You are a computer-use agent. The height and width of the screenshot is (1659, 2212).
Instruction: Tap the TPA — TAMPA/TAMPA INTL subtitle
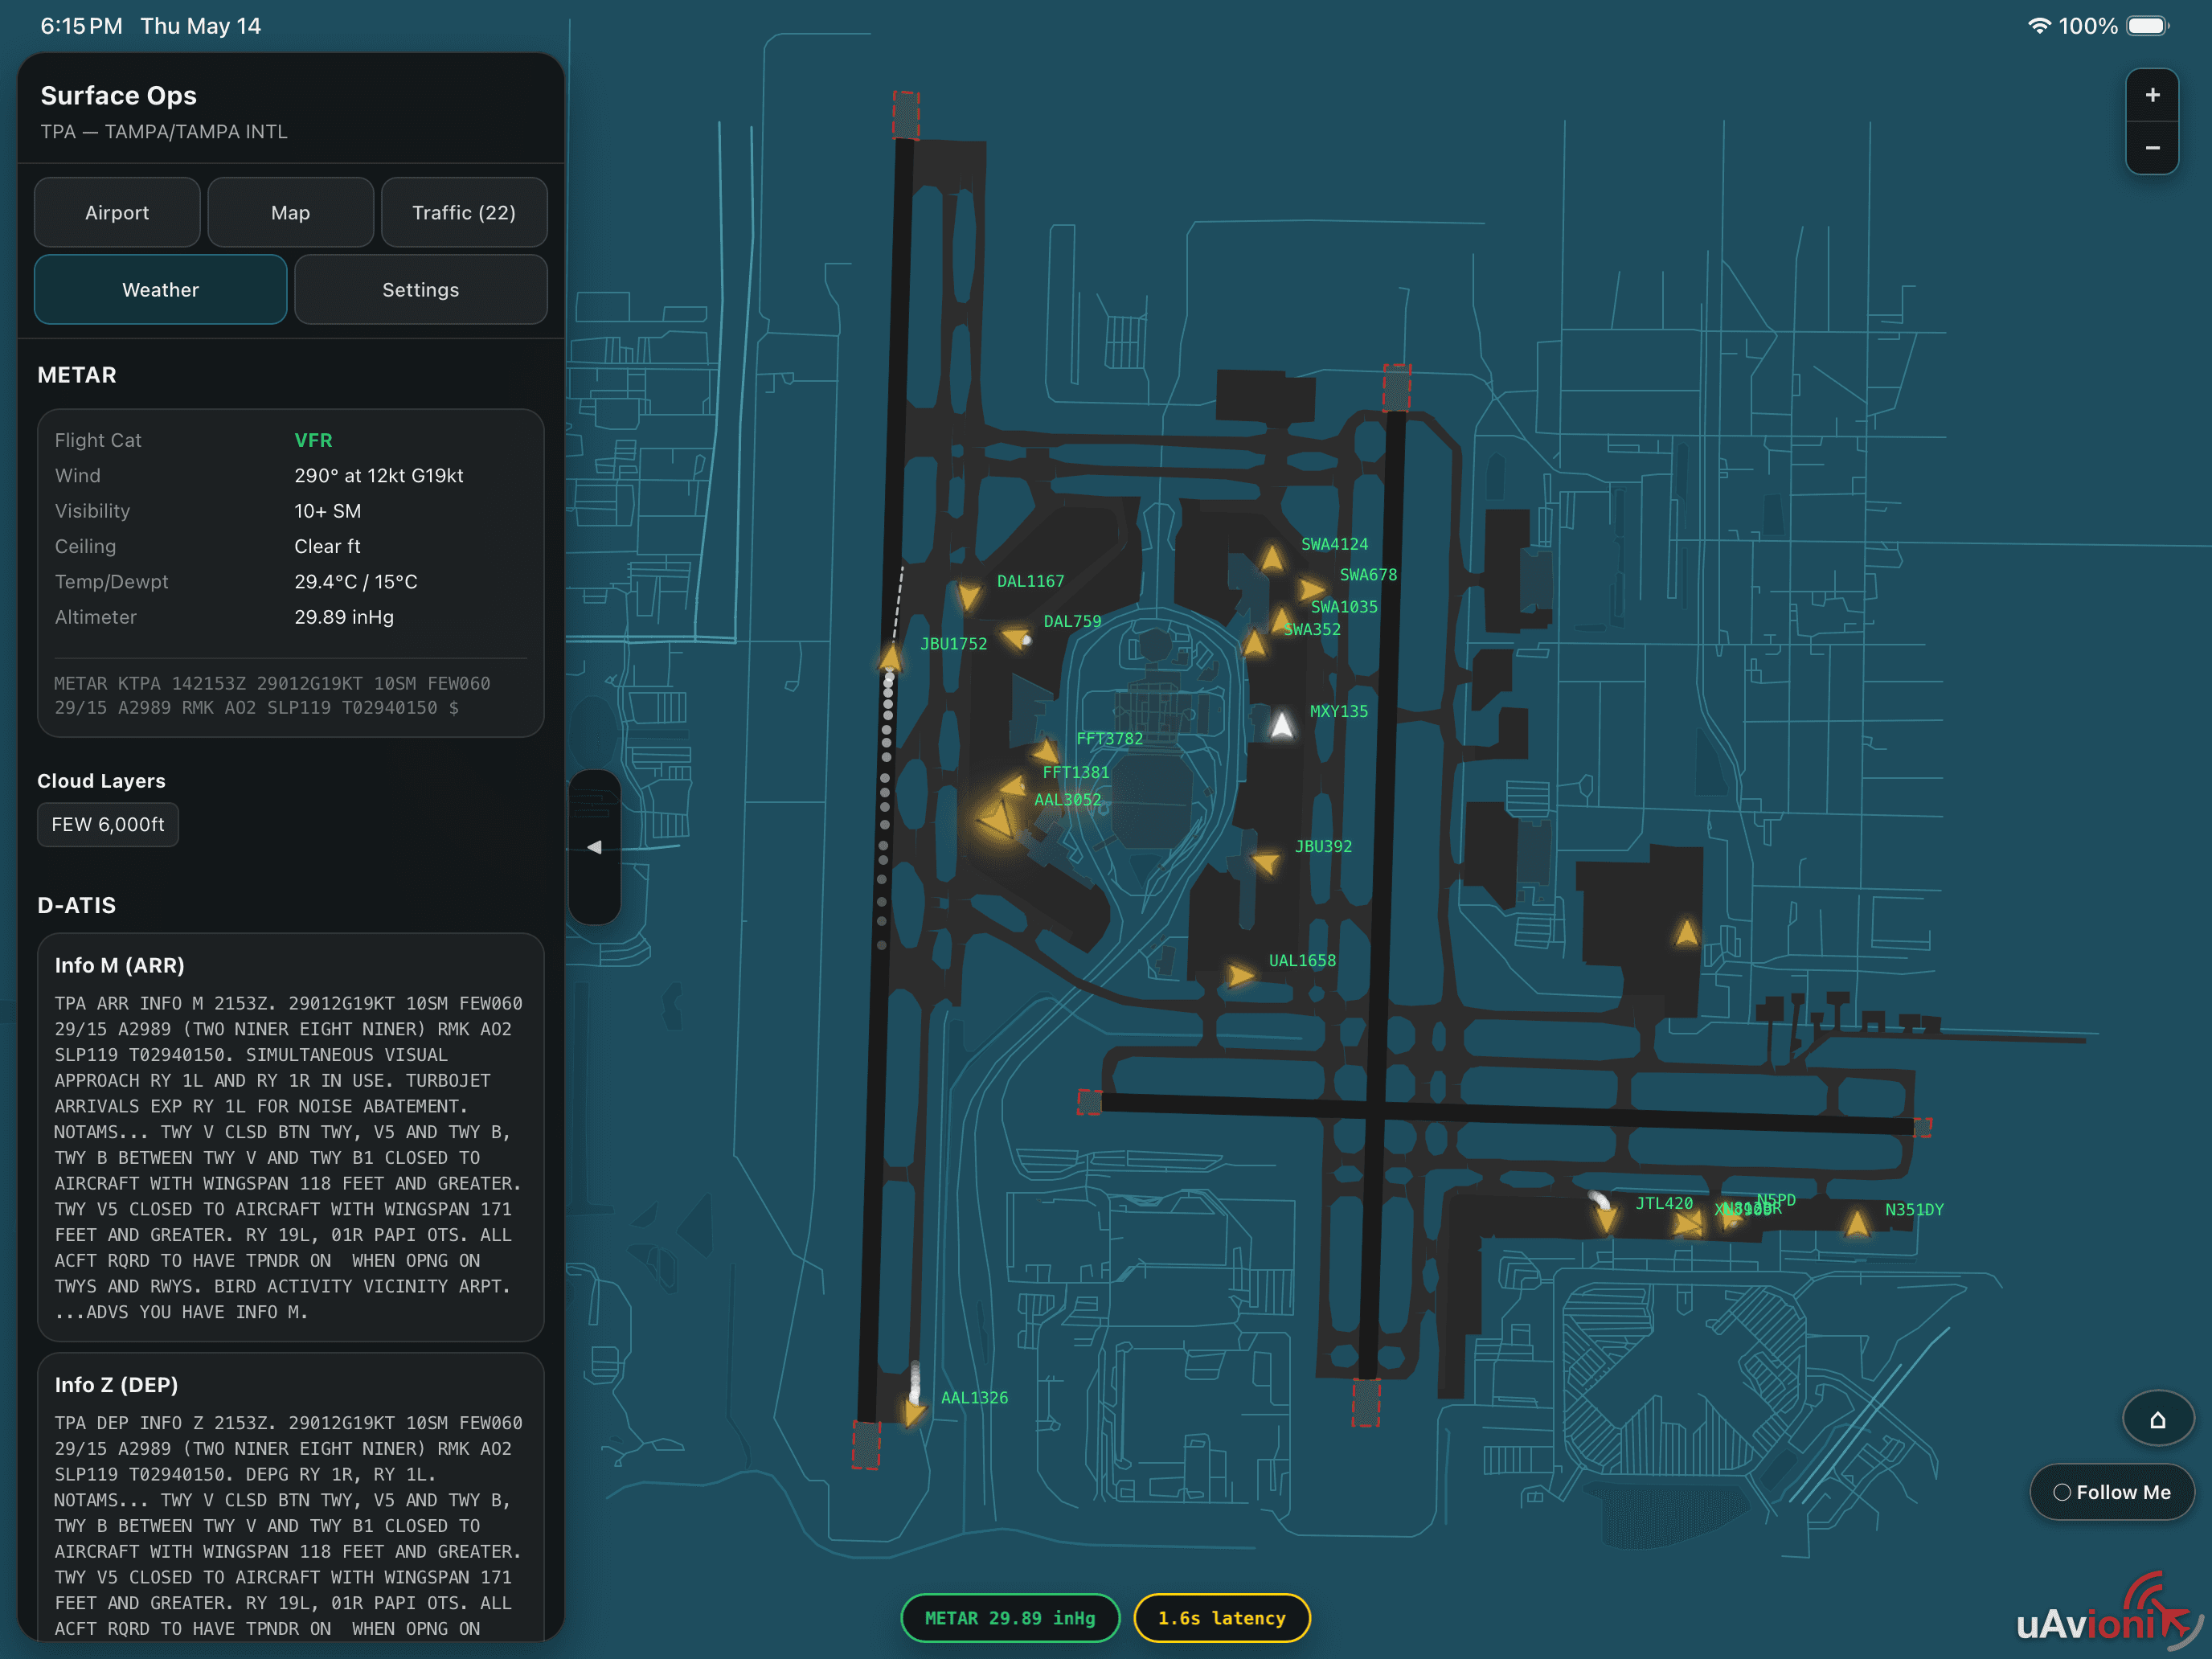click(x=164, y=132)
